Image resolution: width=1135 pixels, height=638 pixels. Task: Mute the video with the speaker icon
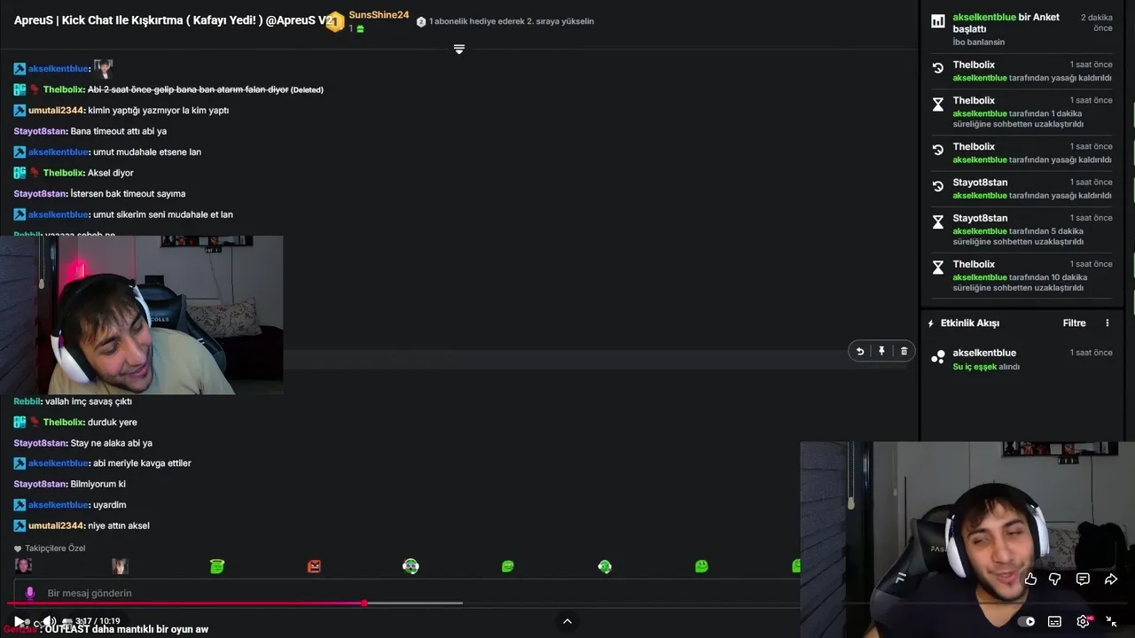pyautogui.click(x=50, y=621)
